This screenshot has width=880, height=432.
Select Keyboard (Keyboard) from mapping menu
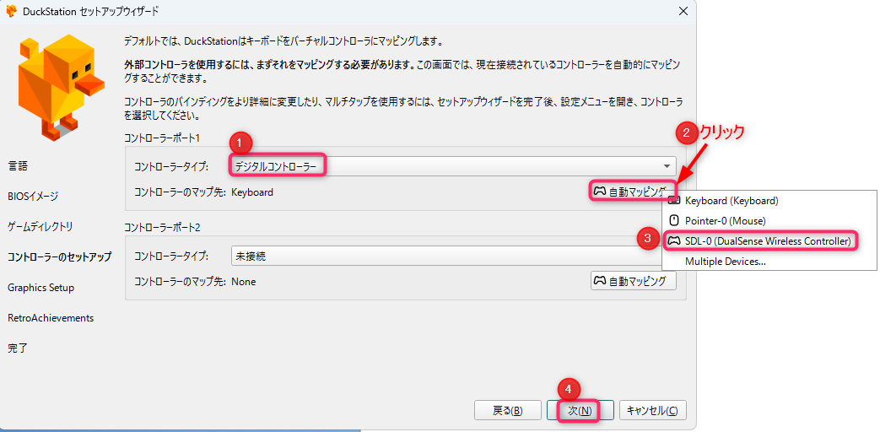click(731, 201)
